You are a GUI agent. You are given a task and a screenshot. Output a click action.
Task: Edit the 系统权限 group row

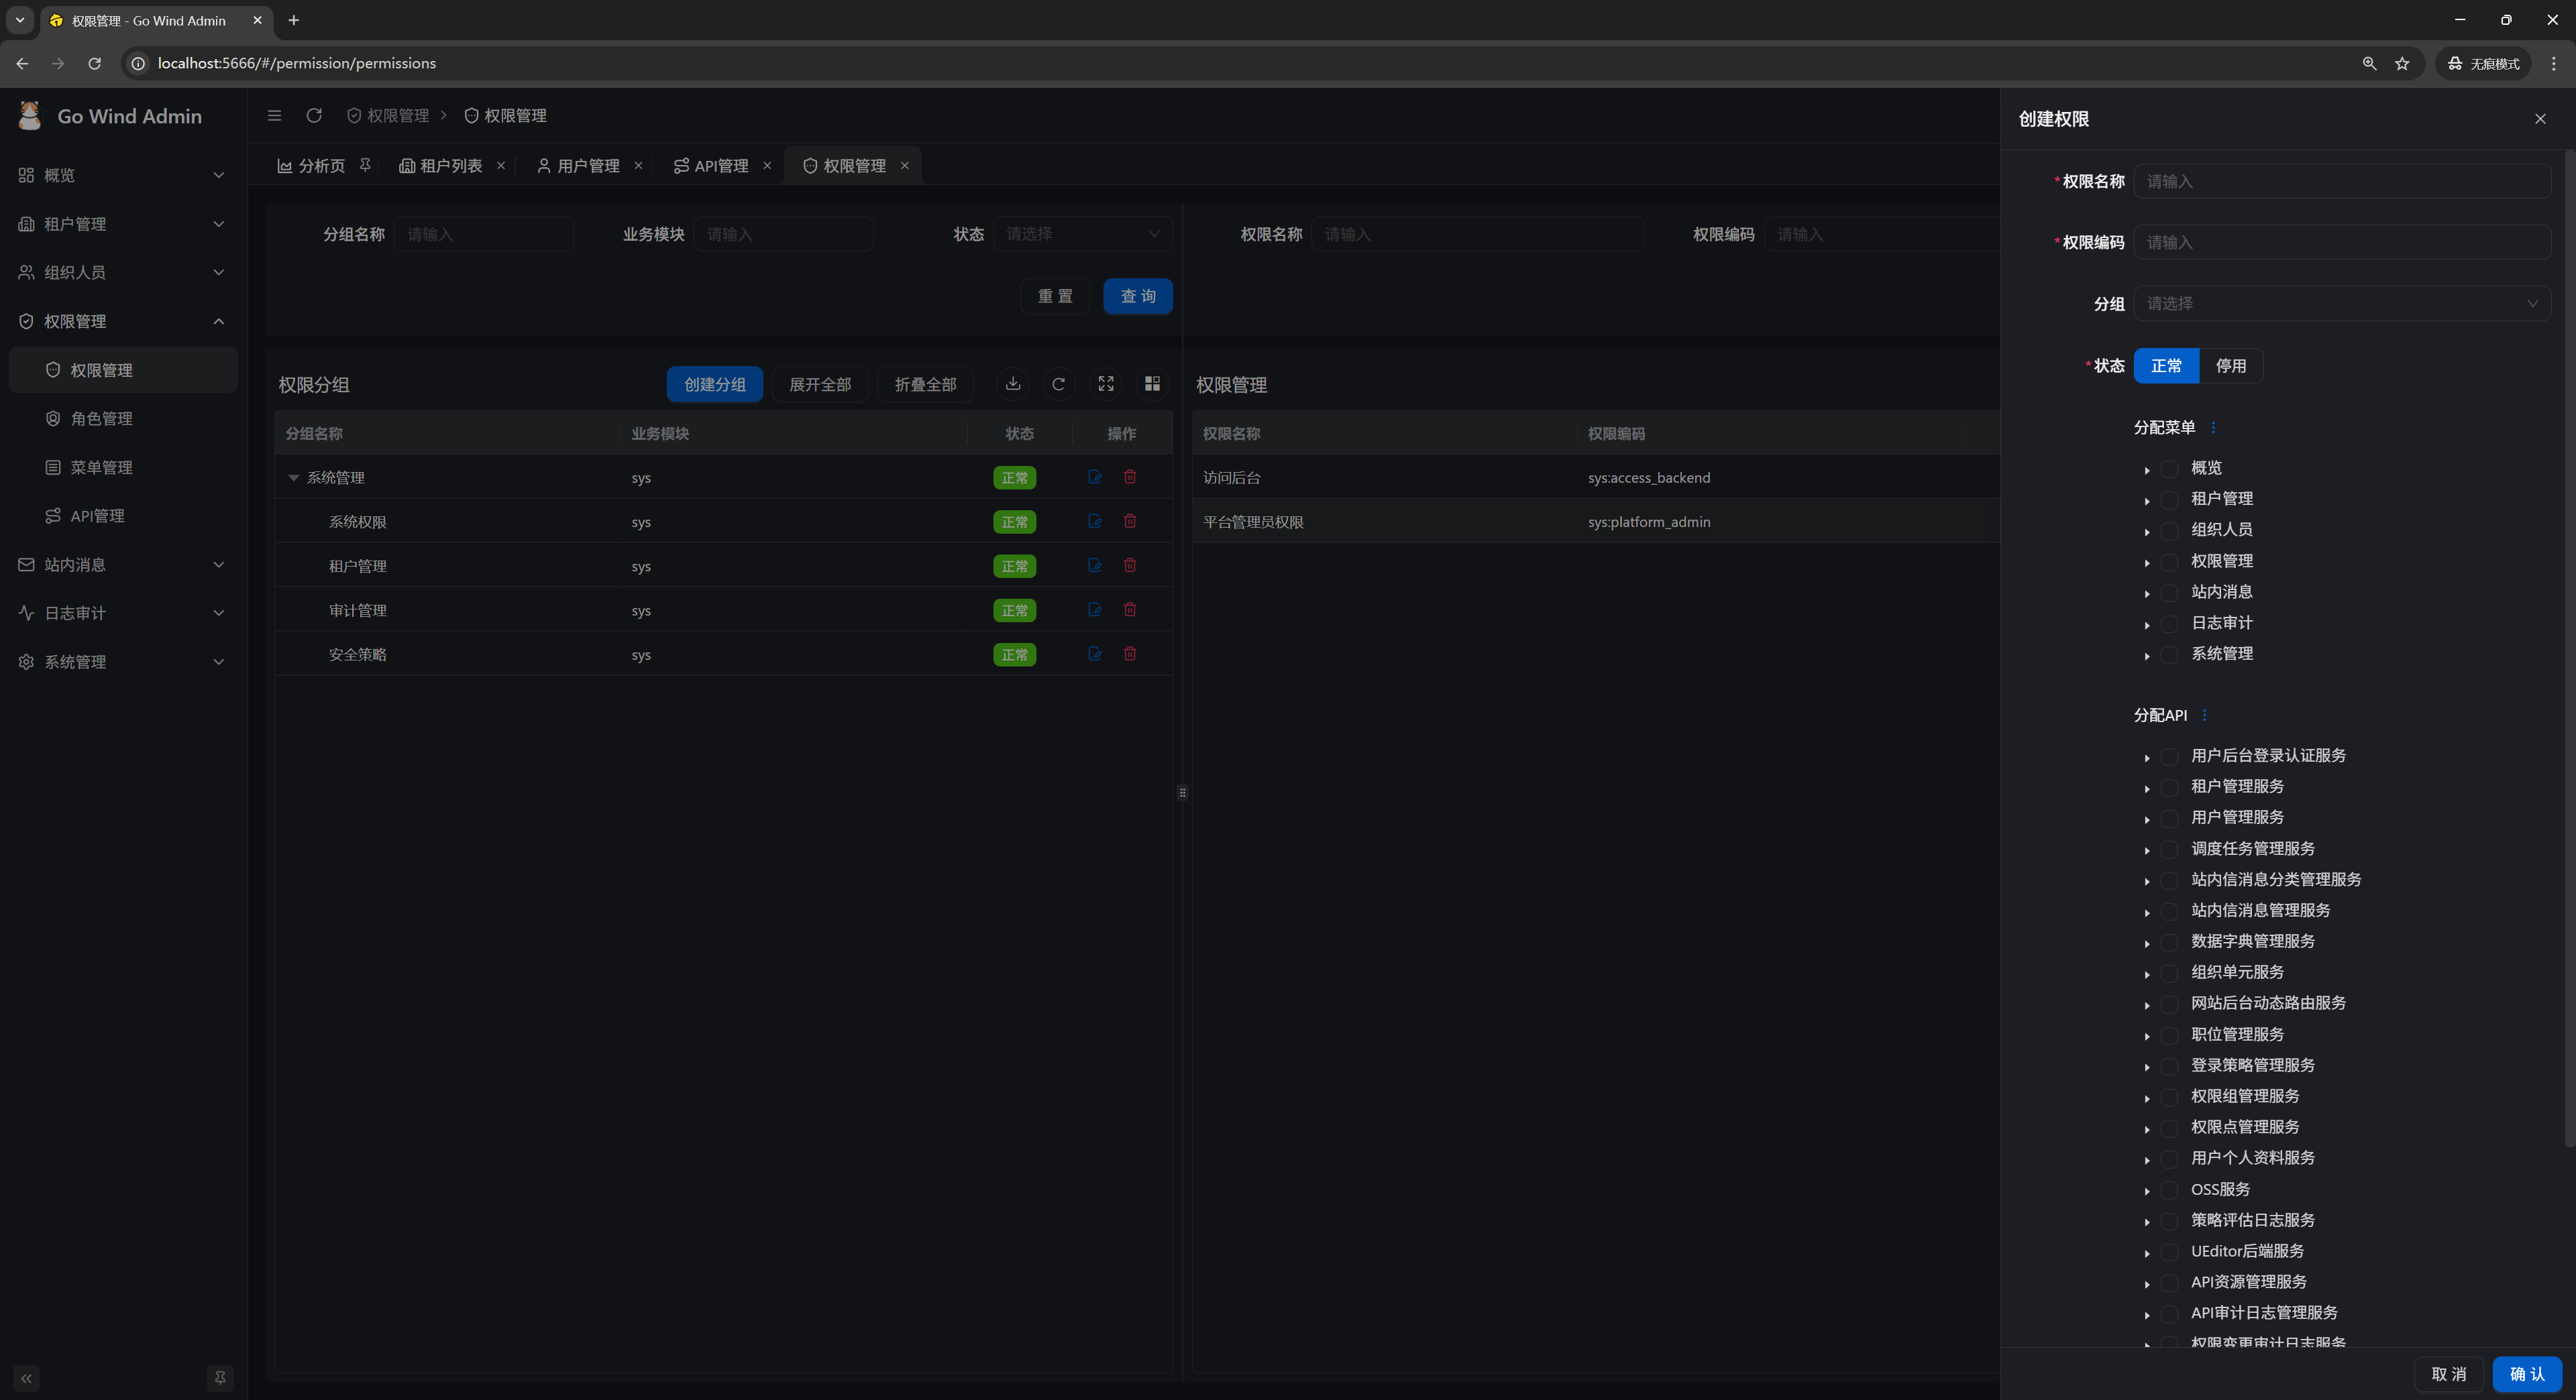[1095, 520]
